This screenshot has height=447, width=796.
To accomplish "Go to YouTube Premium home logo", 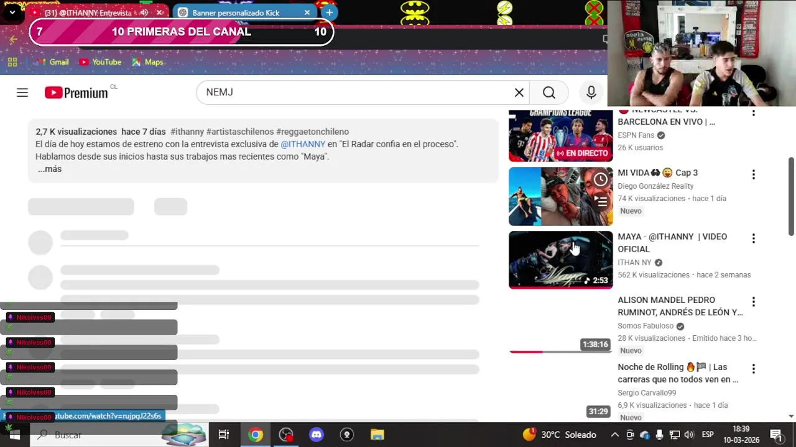I will pos(76,93).
